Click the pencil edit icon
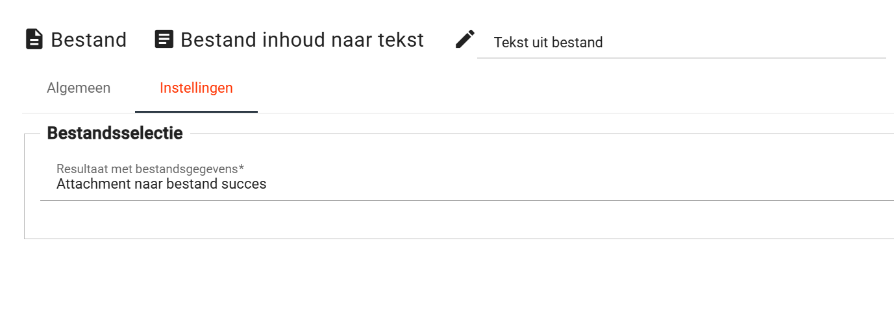This screenshot has height=317, width=894. (465, 40)
